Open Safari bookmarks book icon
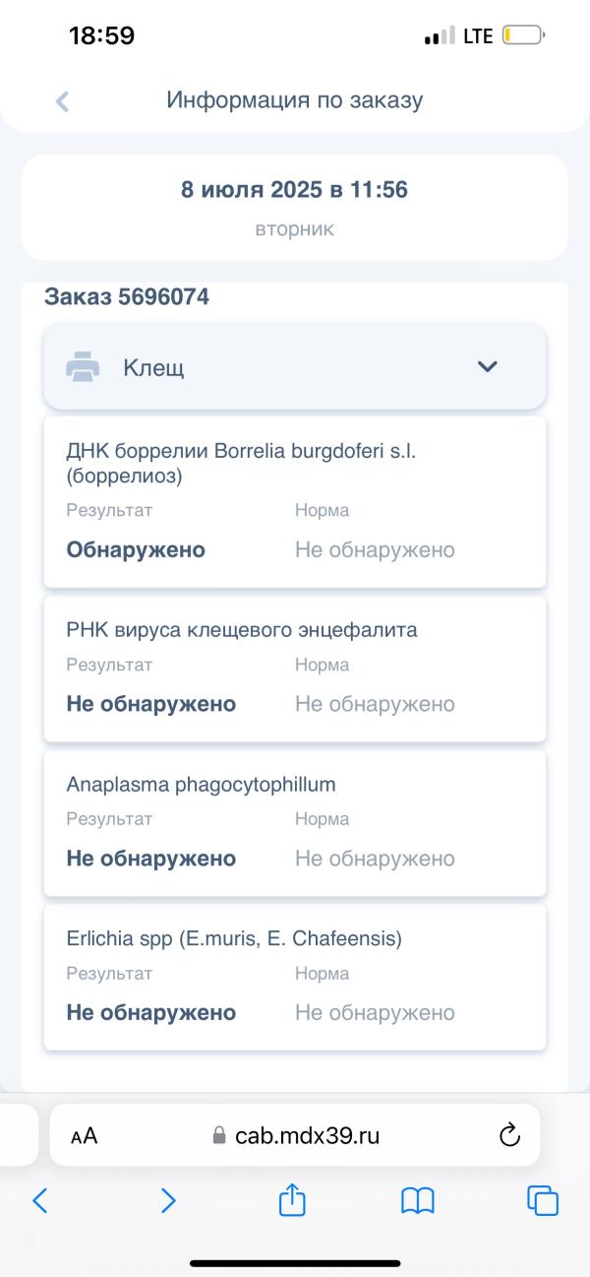590x1277 pixels. [x=418, y=1200]
